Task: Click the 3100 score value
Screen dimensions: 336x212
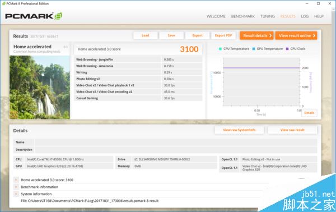Action: [189, 49]
